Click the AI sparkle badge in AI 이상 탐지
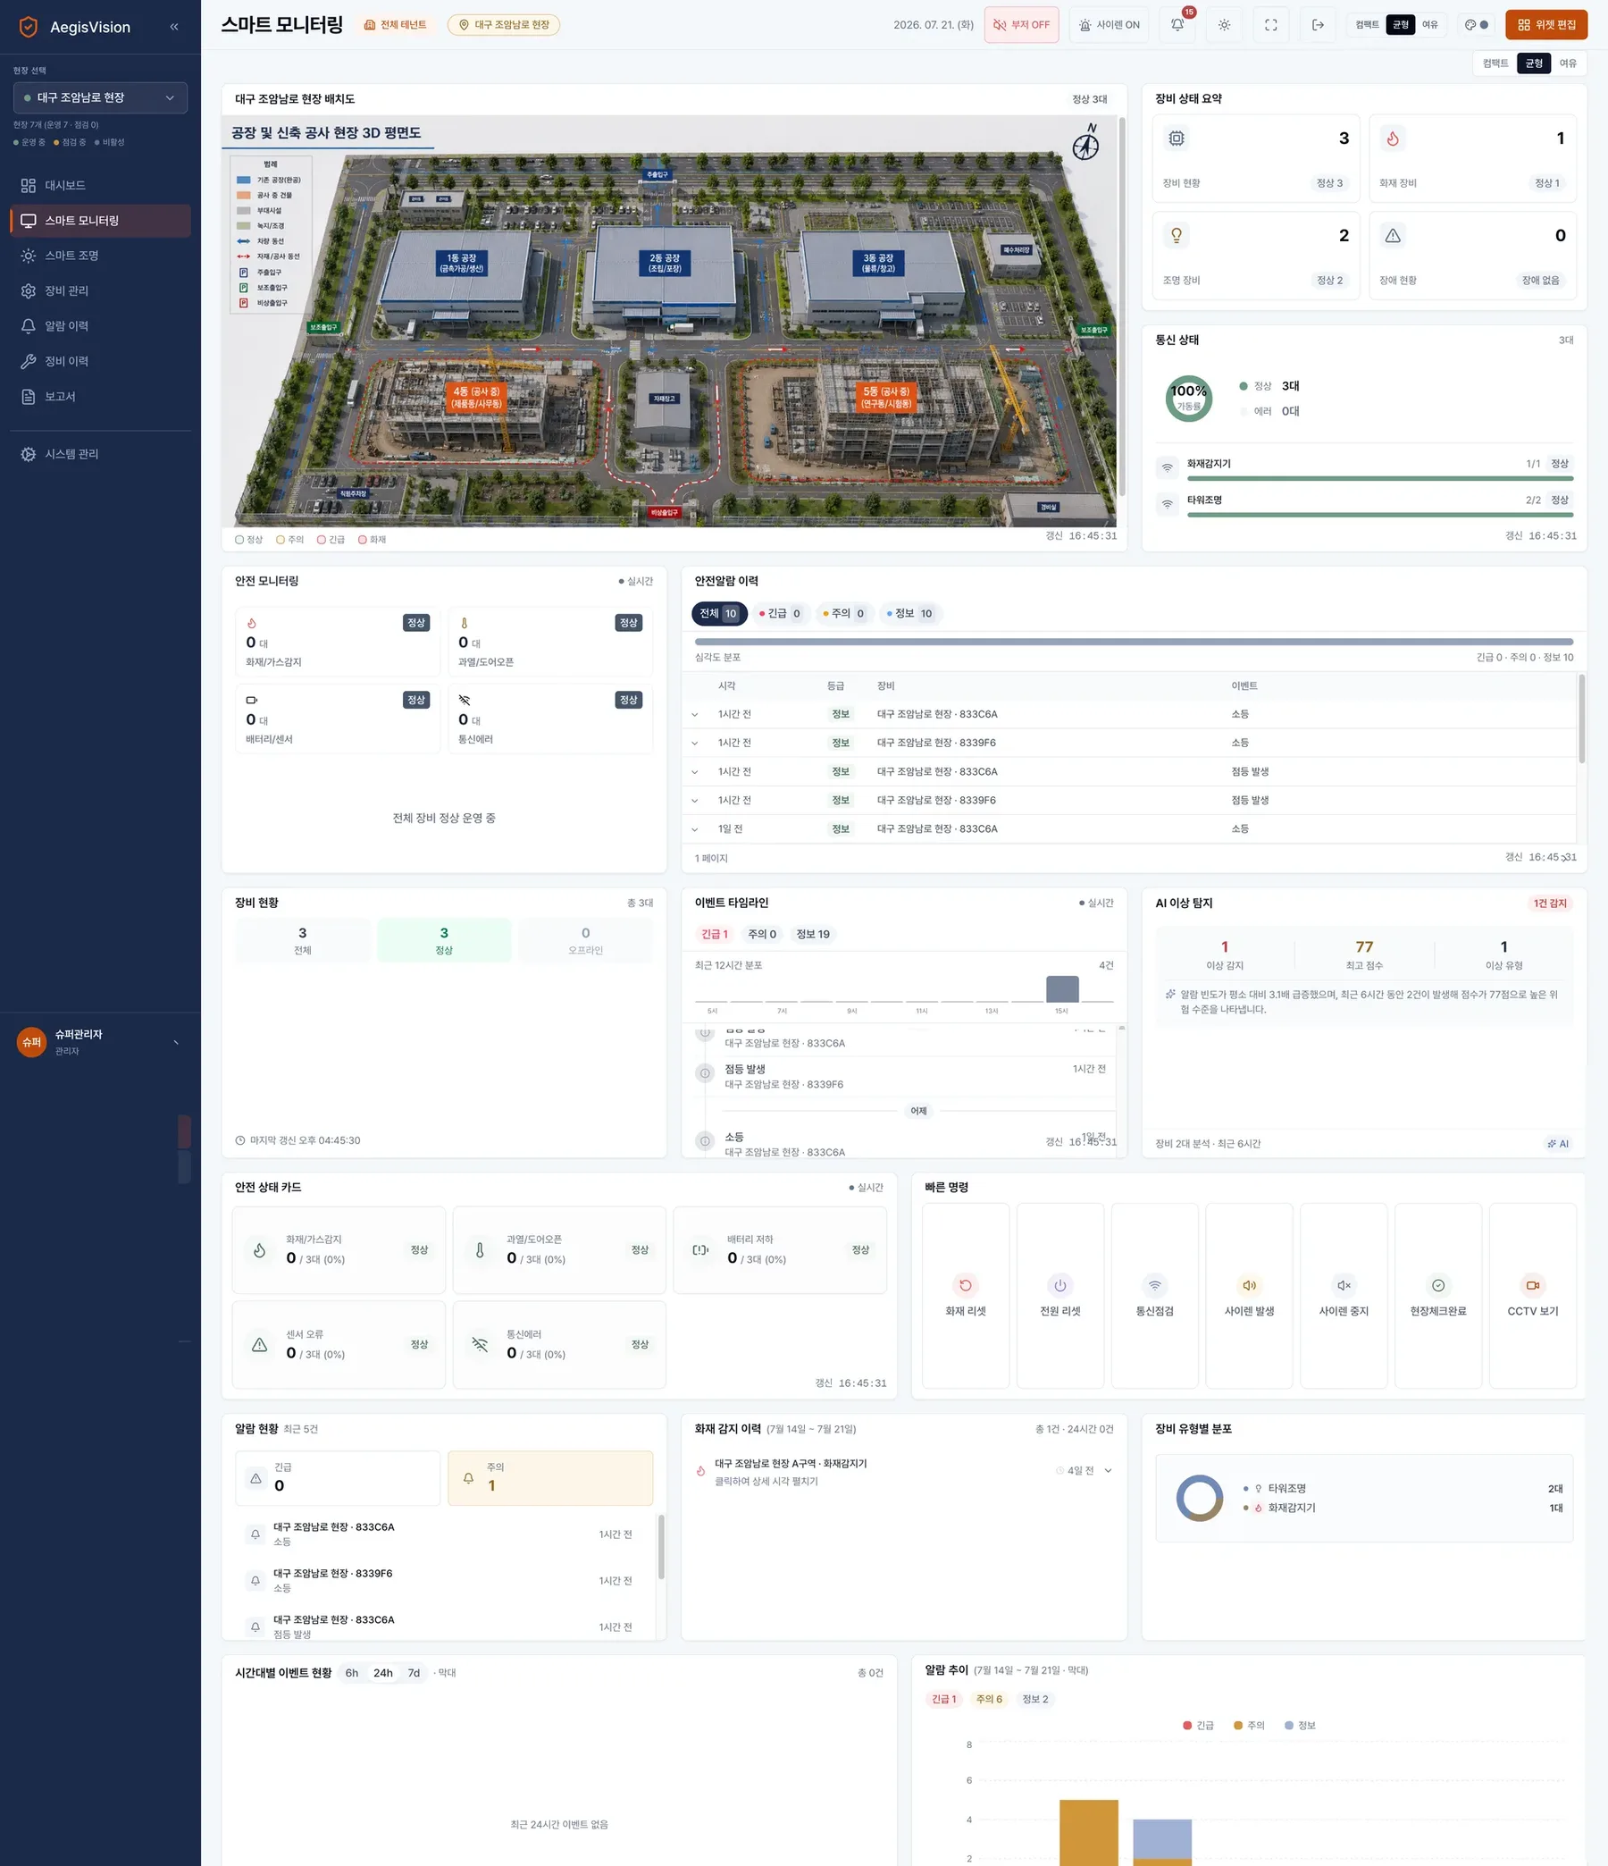 (x=1559, y=1144)
